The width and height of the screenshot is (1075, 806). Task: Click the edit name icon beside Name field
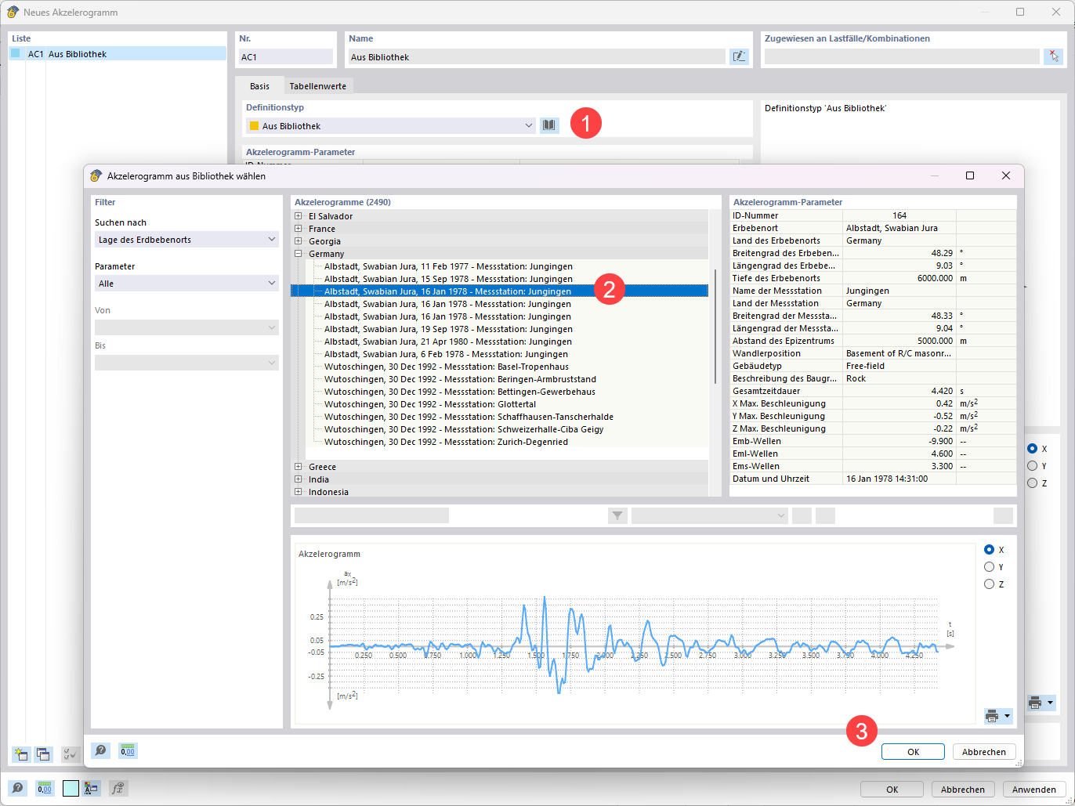click(x=739, y=56)
